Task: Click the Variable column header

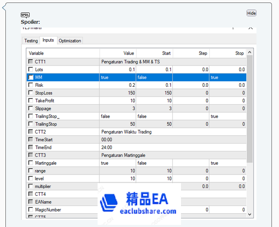Action: pyautogui.click(x=63, y=53)
